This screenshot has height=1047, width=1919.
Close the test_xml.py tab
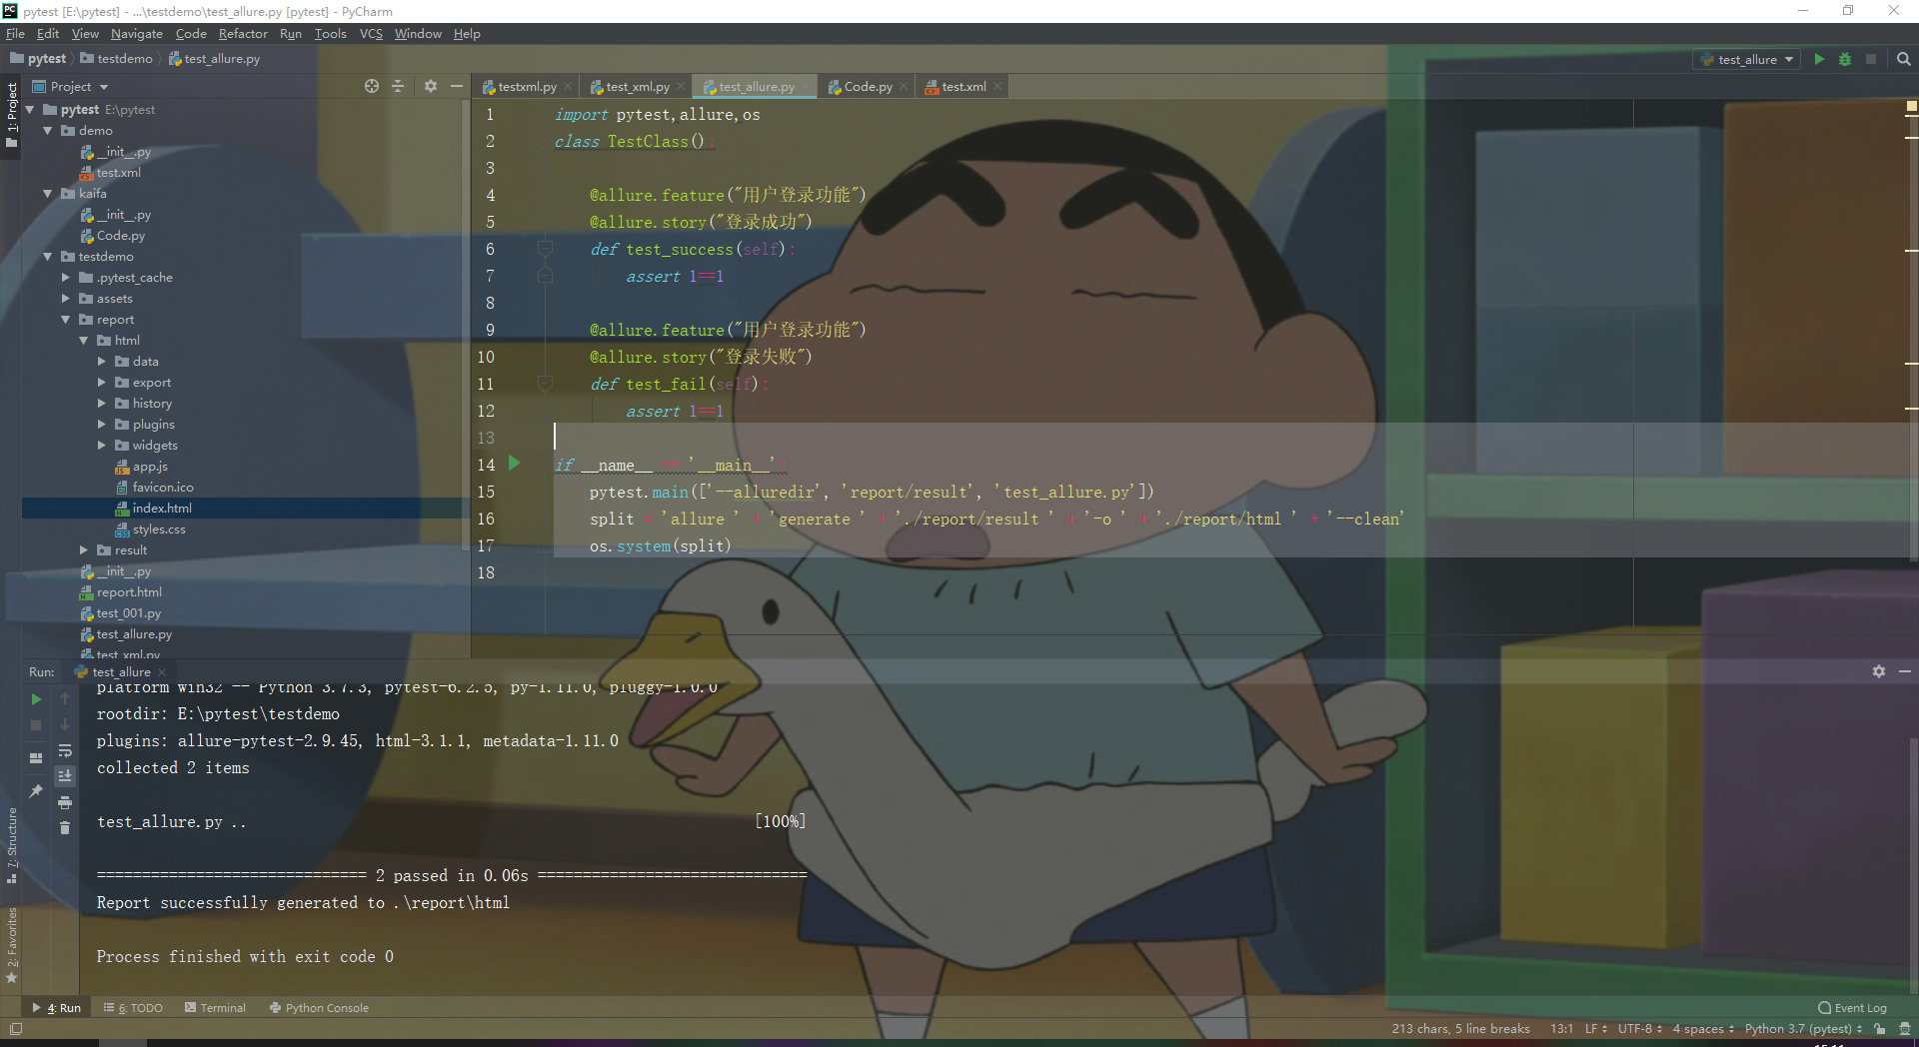click(x=681, y=87)
